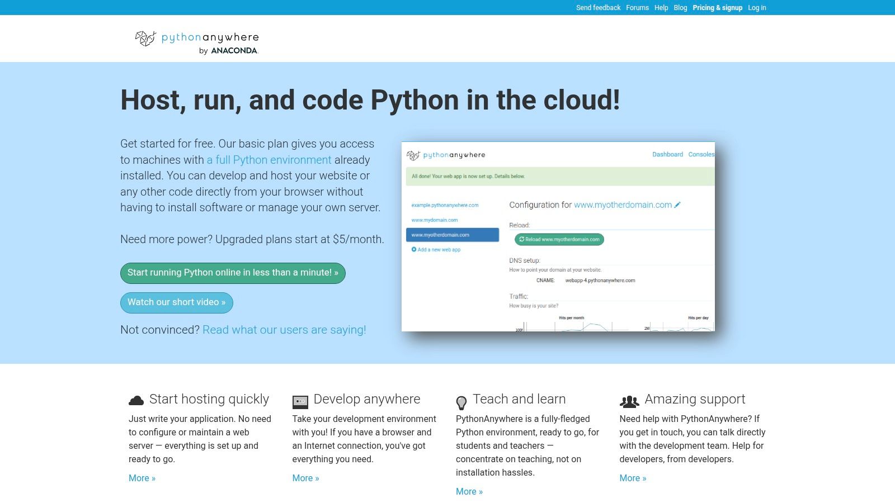Click More under Teach and learn

click(469, 491)
